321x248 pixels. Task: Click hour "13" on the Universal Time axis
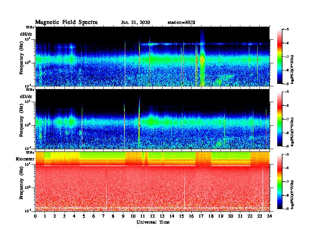(162, 216)
